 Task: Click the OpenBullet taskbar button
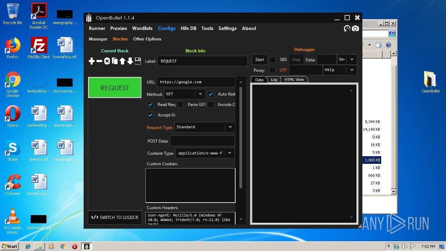(x=87, y=246)
